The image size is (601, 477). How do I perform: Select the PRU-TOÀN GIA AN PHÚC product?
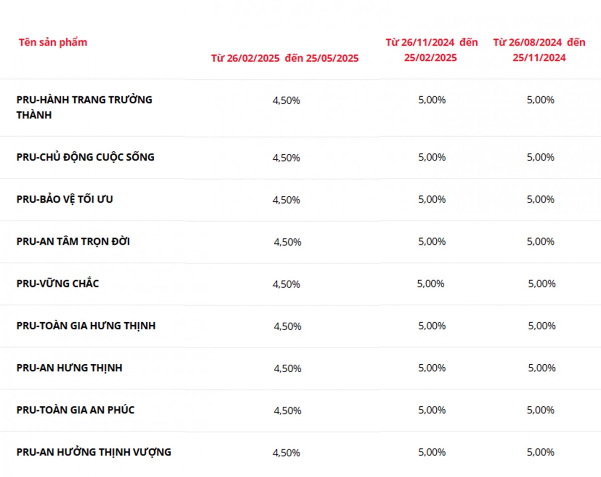[75, 410]
